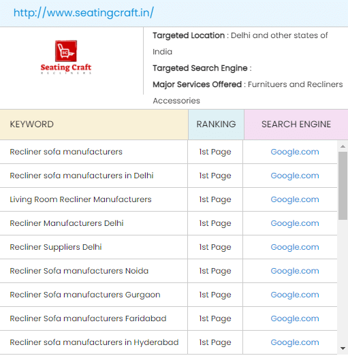Click '1st Page' ranking for Hyderabad keyword
The width and height of the screenshot is (348, 360).
215,342
